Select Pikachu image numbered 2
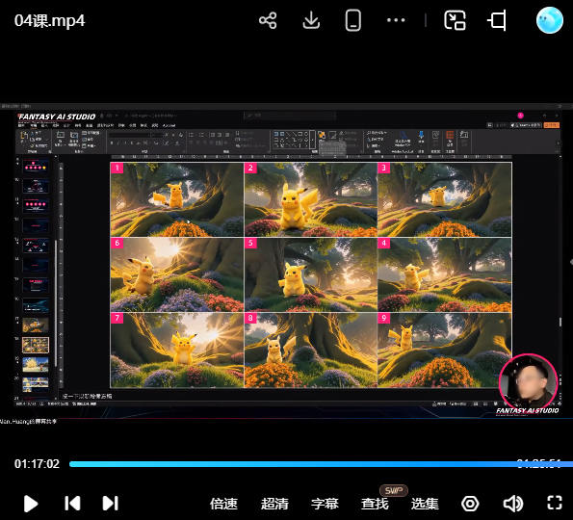The image size is (573, 520). tap(311, 199)
